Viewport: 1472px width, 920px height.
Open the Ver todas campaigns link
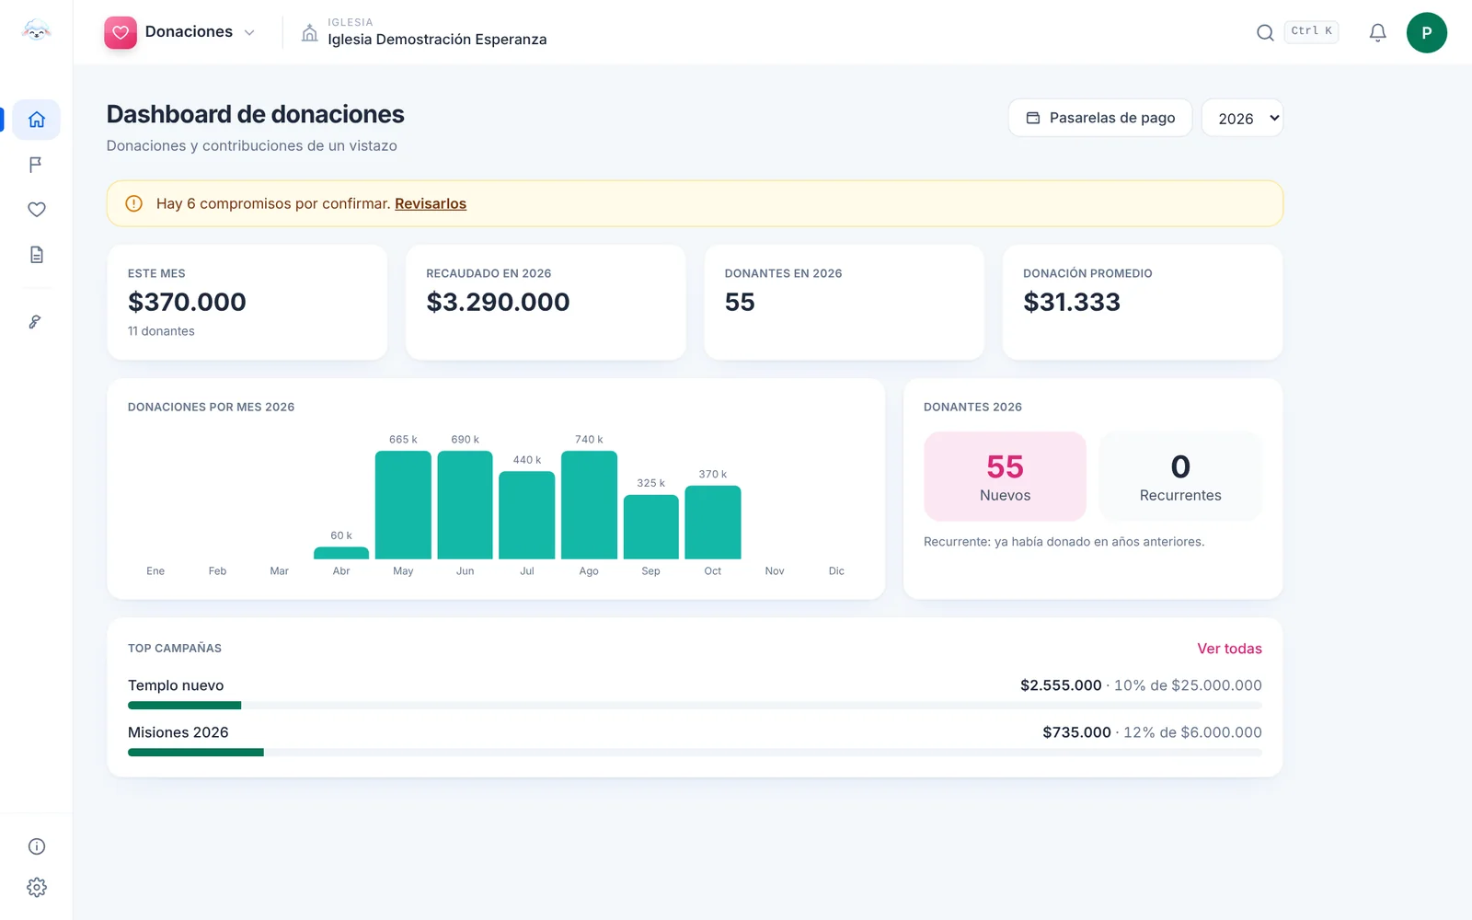tap(1229, 649)
